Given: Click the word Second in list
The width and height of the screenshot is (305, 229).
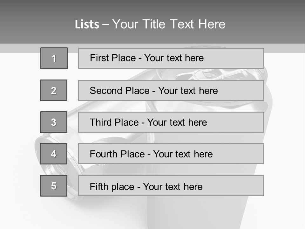Looking at the screenshot, I should (x=106, y=91).
